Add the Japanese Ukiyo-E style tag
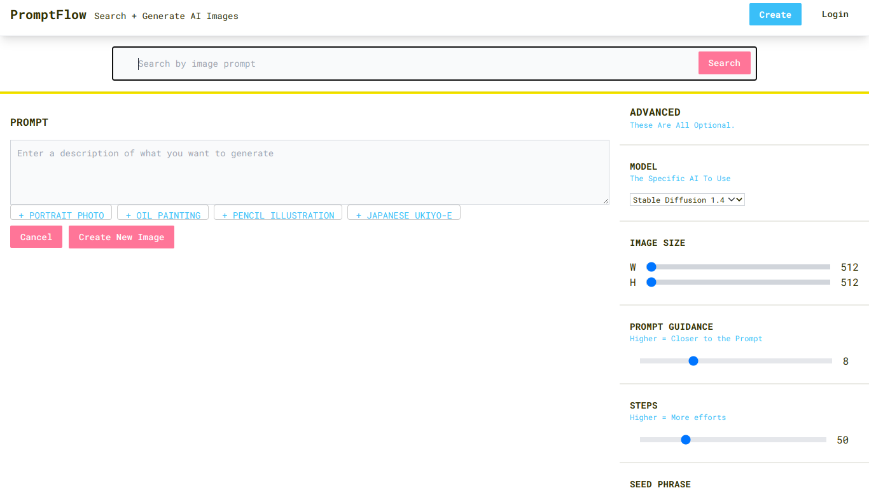This screenshot has height=488, width=869. 404,213
